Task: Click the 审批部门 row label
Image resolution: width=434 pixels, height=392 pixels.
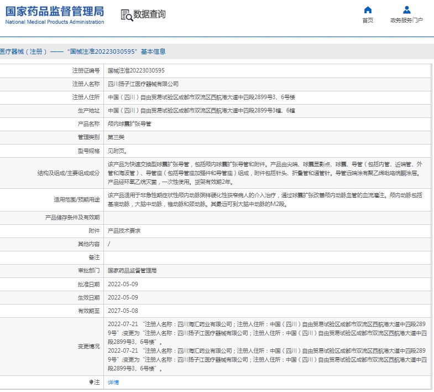Action: pyautogui.click(x=89, y=271)
